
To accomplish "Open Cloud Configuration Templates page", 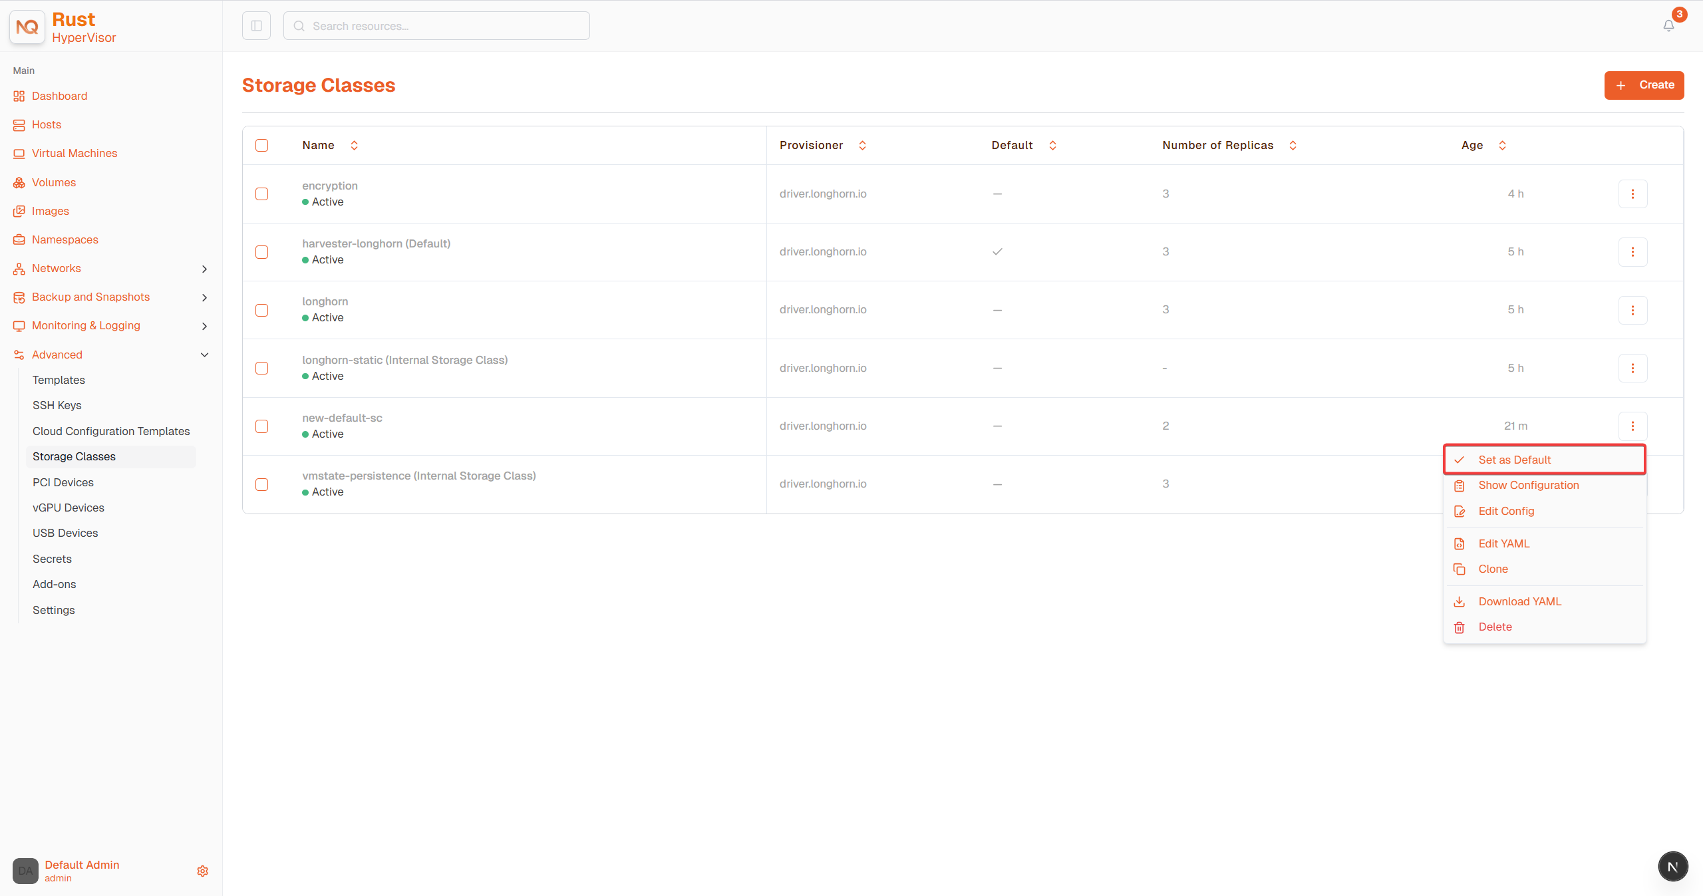I will [111, 431].
